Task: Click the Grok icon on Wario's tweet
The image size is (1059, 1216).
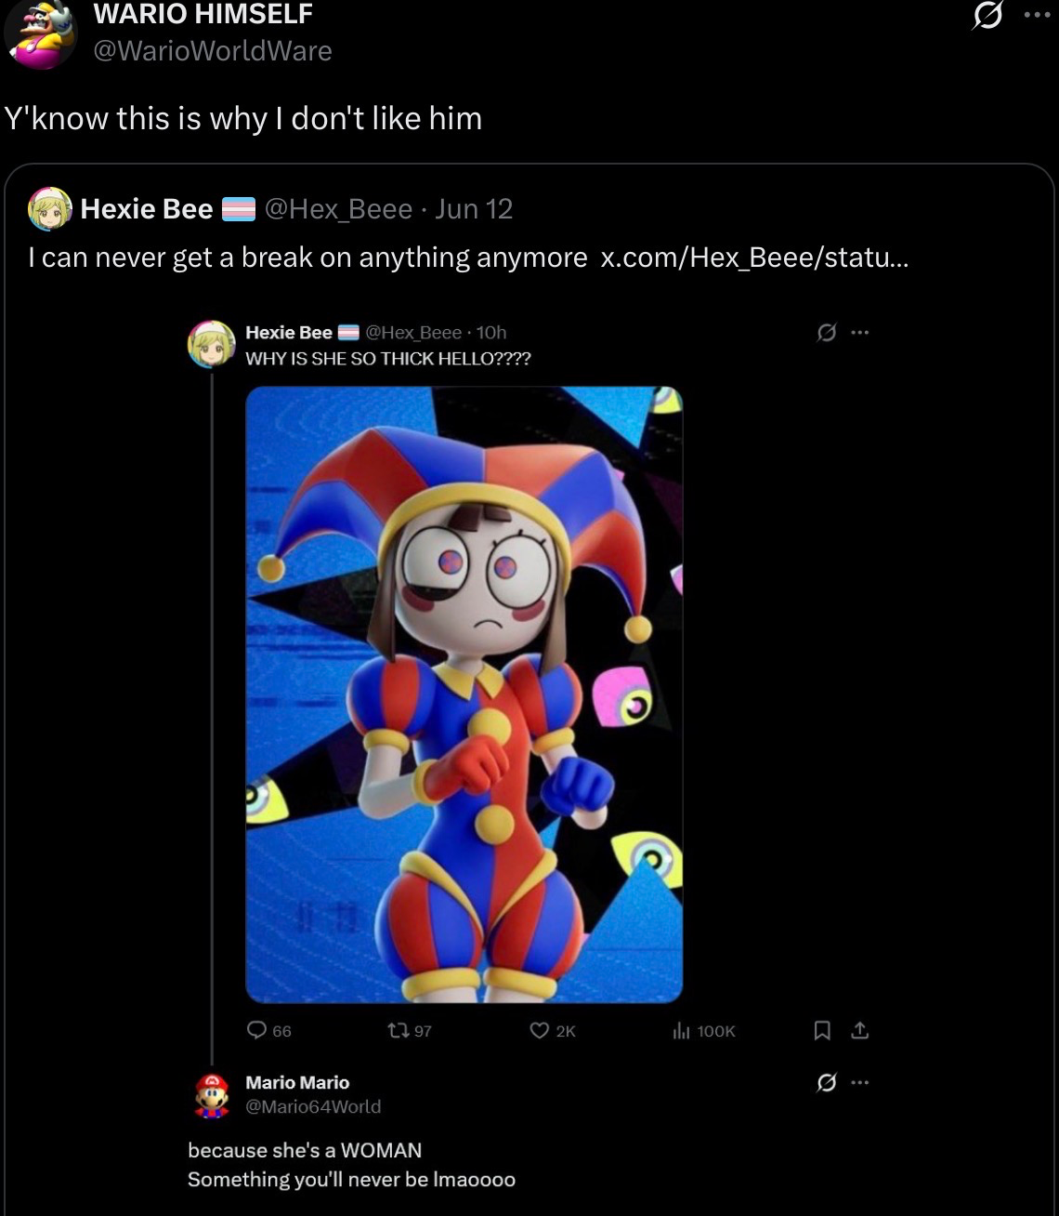Action: point(987,17)
